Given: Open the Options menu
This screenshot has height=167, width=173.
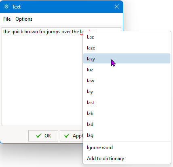Looking at the screenshot, I should click(x=24, y=19).
